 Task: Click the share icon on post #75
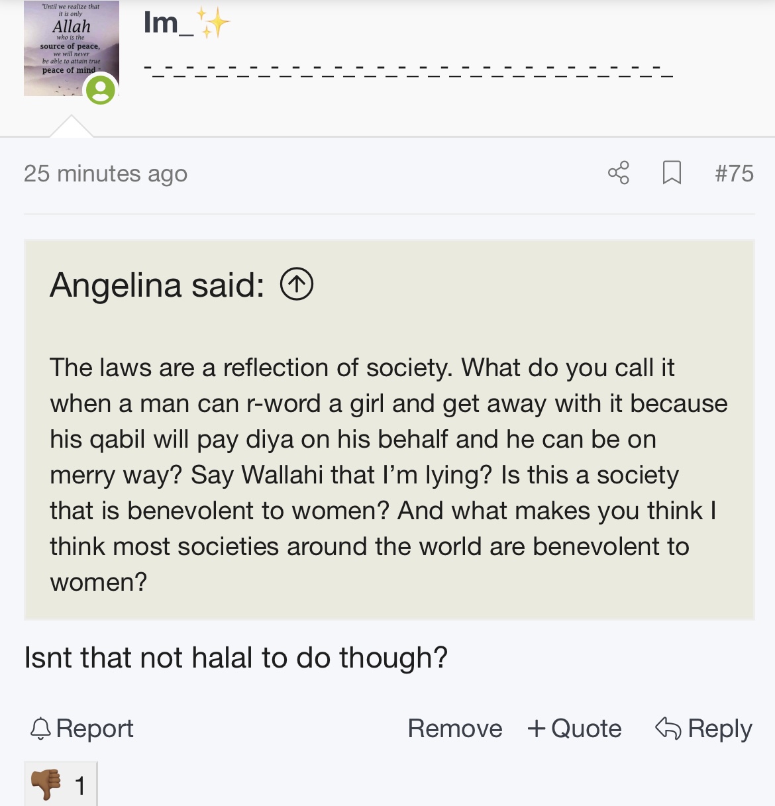tap(618, 173)
